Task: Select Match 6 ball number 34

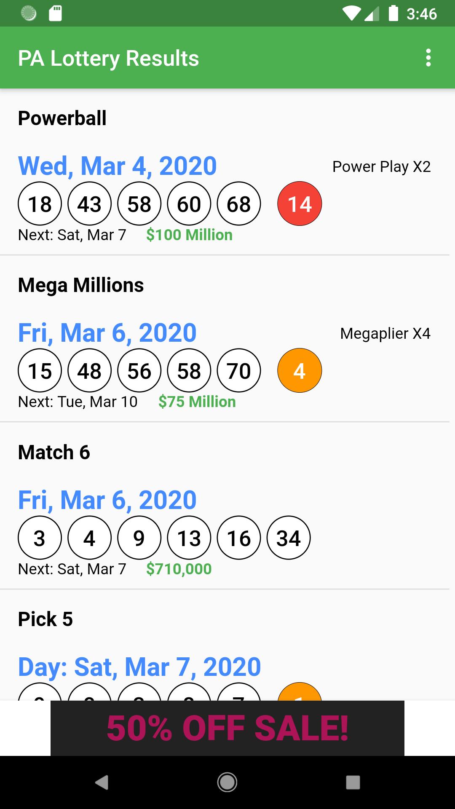Action: tap(289, 538)
